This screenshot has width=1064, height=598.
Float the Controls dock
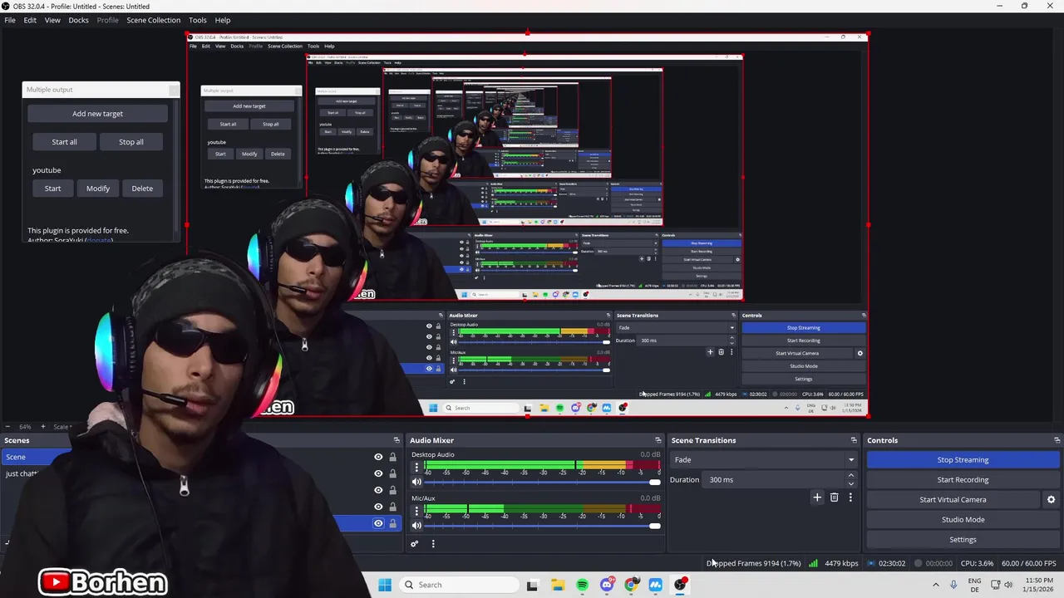point(1057,440)
